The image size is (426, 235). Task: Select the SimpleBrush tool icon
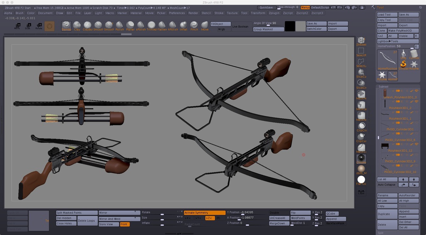click(404, 65)
